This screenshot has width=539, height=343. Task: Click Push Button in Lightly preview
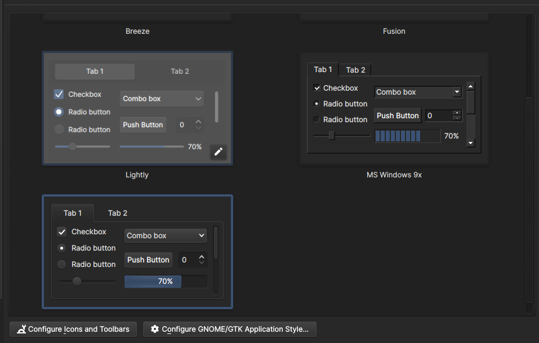pos(142,125)
